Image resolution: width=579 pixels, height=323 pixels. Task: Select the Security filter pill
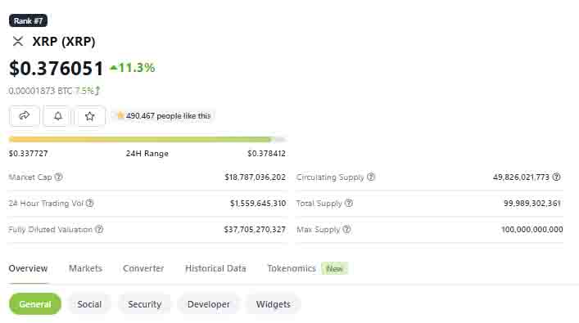click(x=145, y=304)
